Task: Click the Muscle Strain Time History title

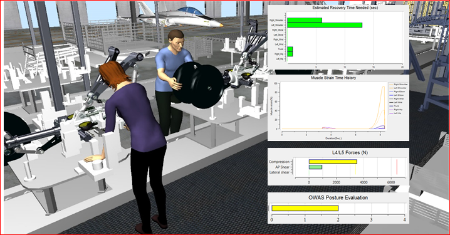Action: [x=333, y=78]
